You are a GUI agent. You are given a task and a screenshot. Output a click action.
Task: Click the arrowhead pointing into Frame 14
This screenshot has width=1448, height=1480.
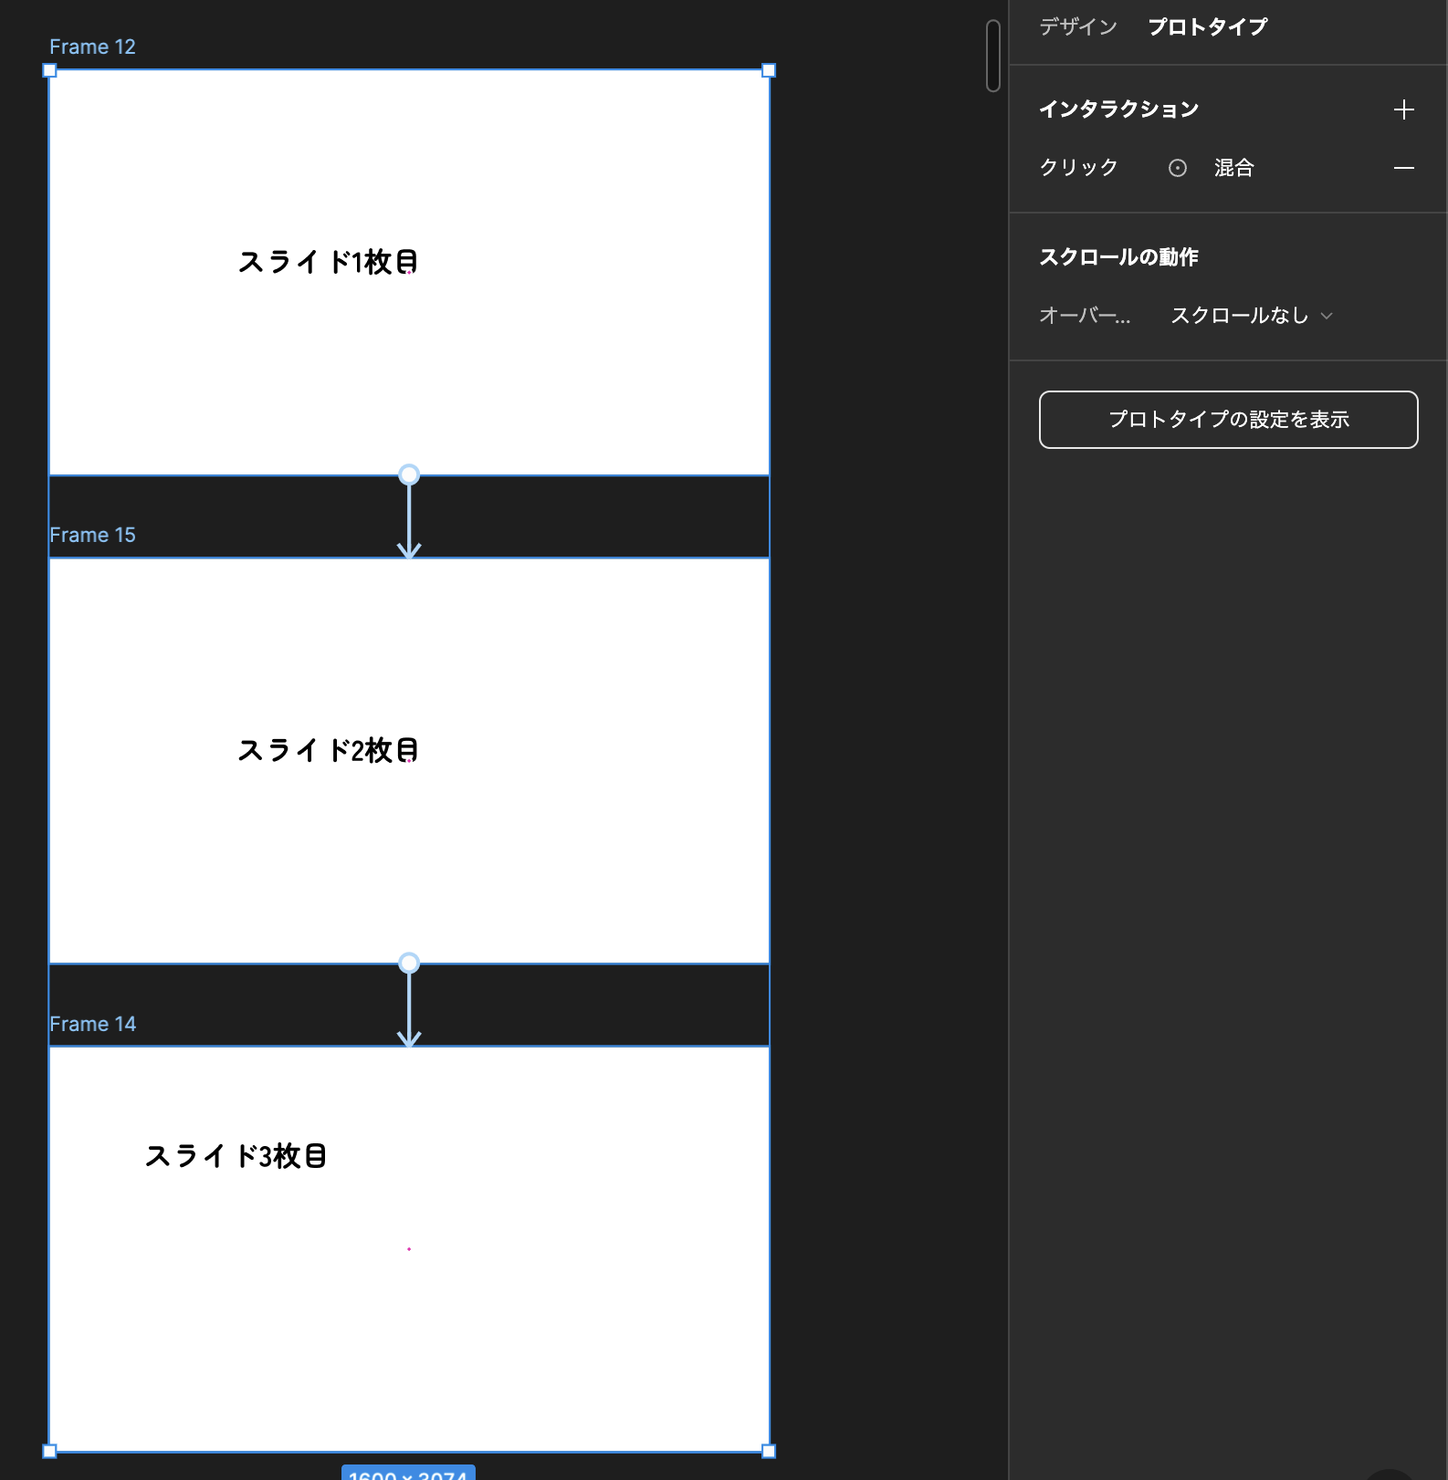click(x=409, y=1038)
